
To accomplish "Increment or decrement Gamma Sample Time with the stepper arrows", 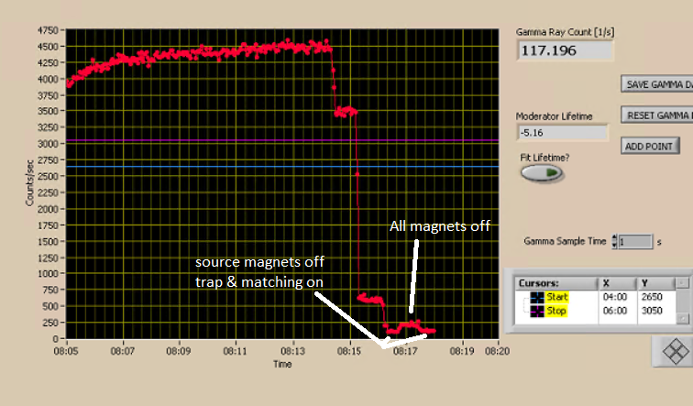I will point(614,242).
